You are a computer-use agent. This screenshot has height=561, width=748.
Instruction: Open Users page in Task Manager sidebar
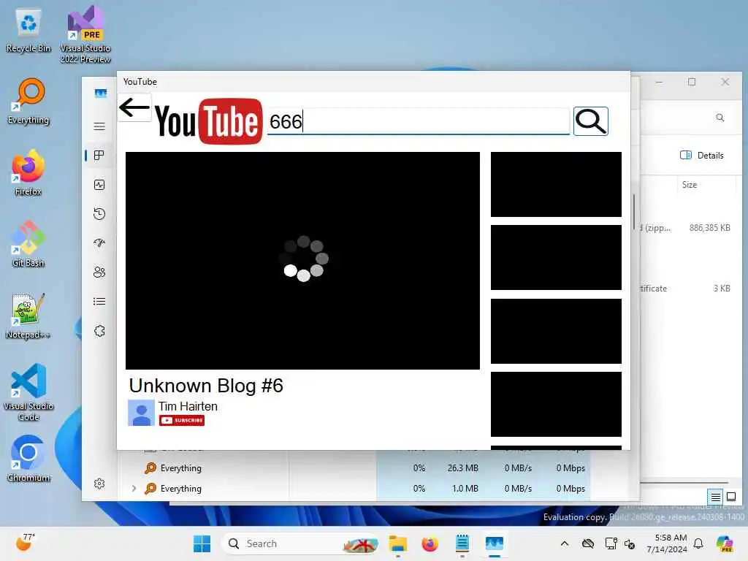point(99,272)
